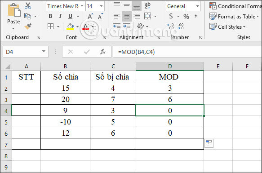Select the STT header cell
This screenshot has width=262, height=173.
(26, 77)
